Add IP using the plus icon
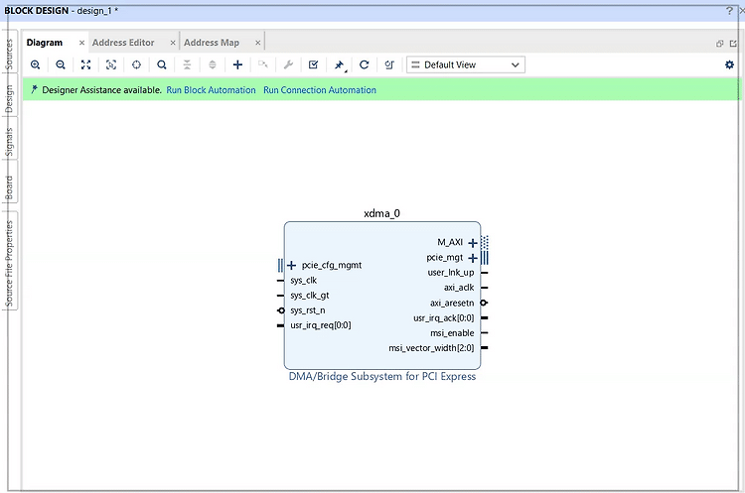 tap(237, 65)
